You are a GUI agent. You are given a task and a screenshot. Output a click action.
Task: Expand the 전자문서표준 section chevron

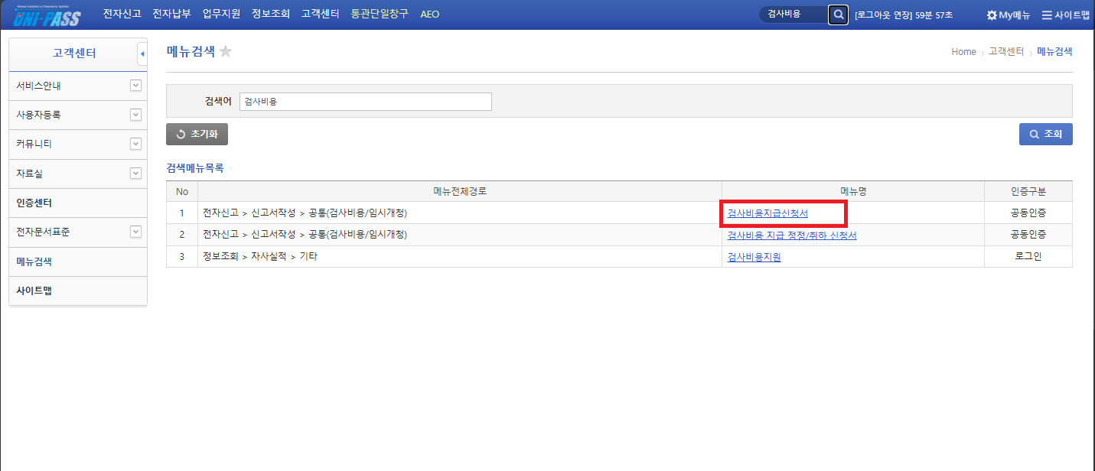point(135,232)
